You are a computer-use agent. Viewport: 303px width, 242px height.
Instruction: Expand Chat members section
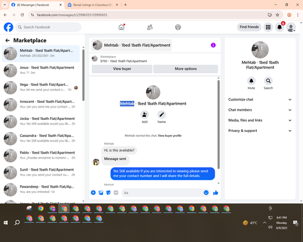(x=260, y=110)
